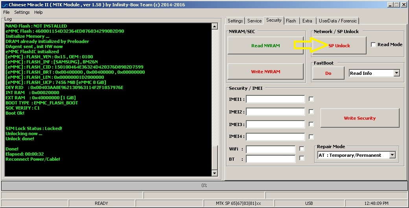The height and width of the screenshot is (208, 409).
Task: Focus the BT address input field
Action: [x=271, y=159]
